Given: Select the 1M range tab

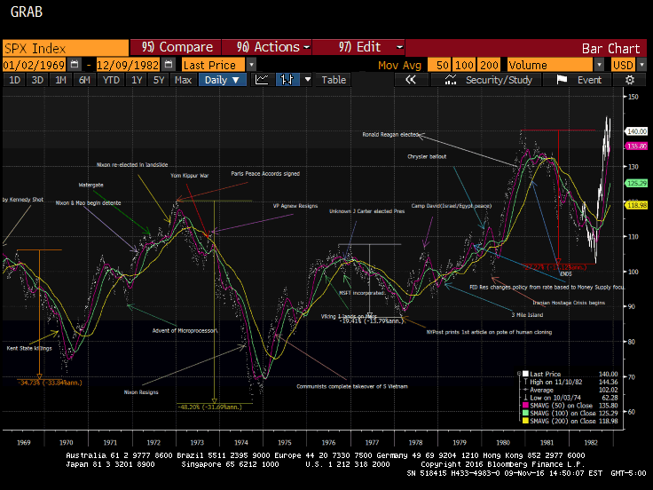Looking at the screenshot, I should point(61,80).
